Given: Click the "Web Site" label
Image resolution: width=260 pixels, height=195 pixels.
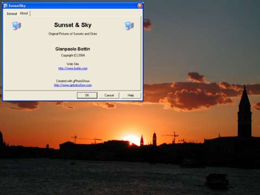Looking at the screenshot, I should 73,64.
